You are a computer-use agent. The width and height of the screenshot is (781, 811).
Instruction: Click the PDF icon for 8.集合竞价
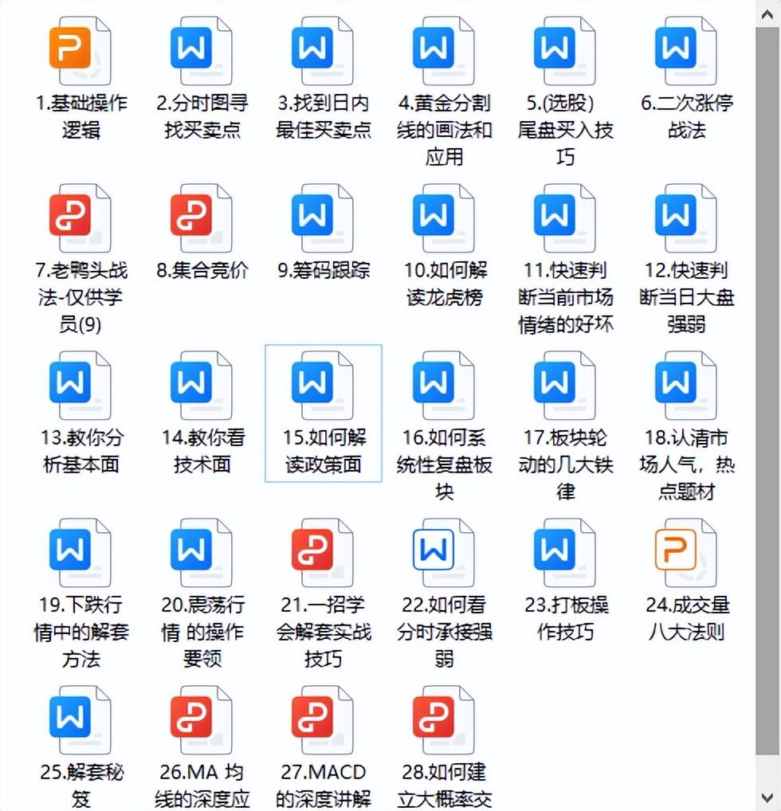click(x=202, y=217)
